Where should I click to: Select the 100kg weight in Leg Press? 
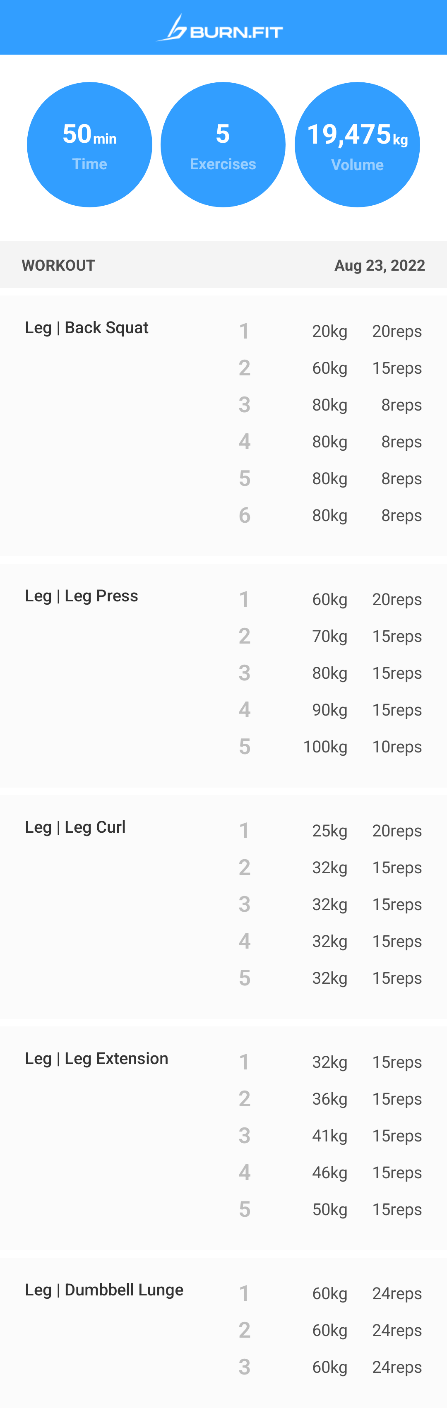click(x=325, y=747)
